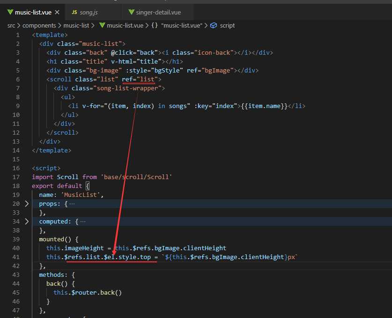Viewport: 392px width, 318px height.
Task: Click 'MusicList' name string
Action: click(81, 195)
